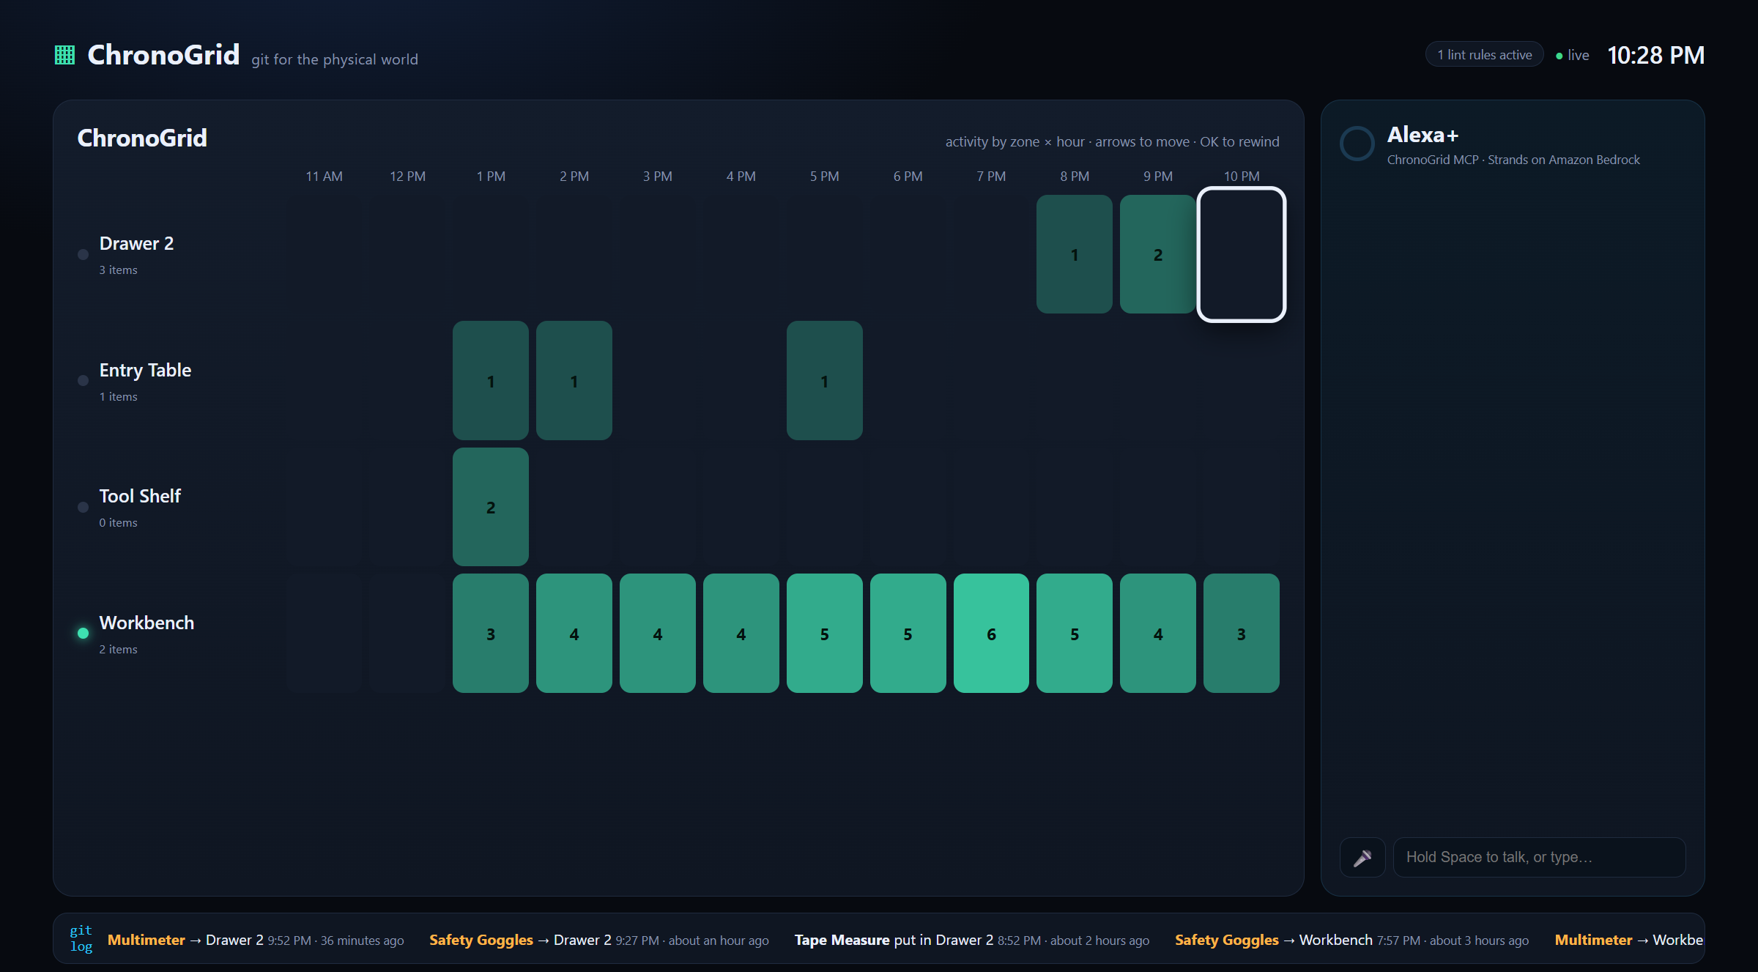Select Workbench cell at 8 PM
The height and width of the screenshot is (972, 1758).
click(1075, 633)
